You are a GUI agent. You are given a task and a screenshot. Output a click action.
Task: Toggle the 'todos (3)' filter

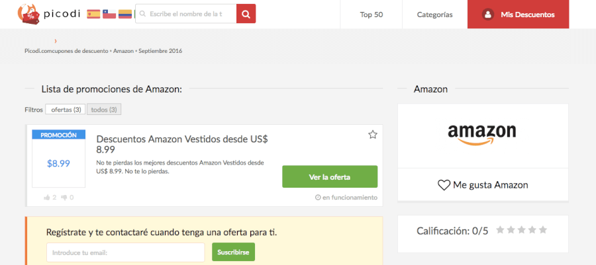coord(104,110)
